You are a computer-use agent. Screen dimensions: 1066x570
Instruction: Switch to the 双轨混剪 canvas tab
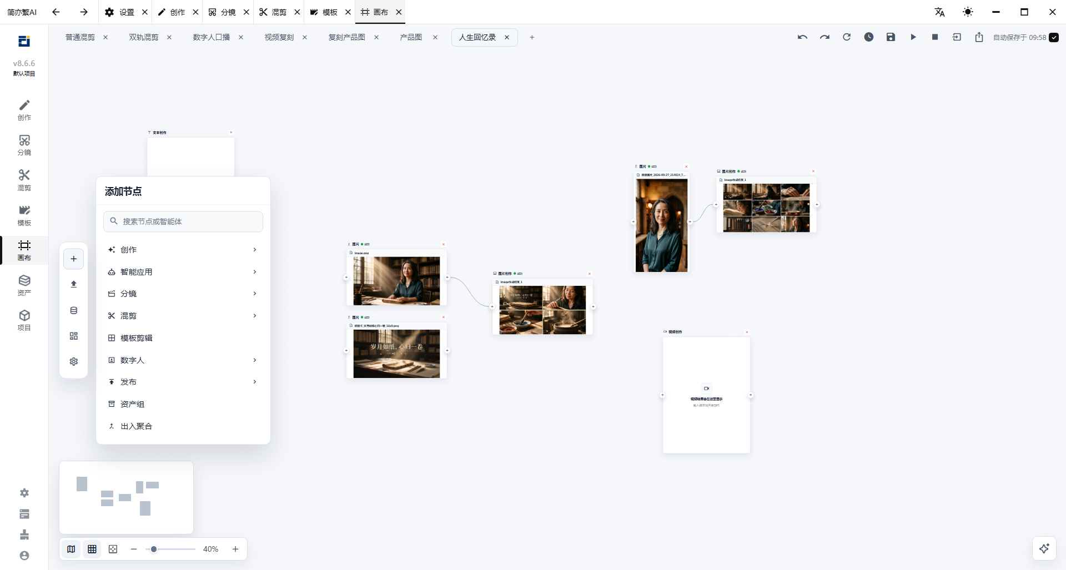pos(144,37)
